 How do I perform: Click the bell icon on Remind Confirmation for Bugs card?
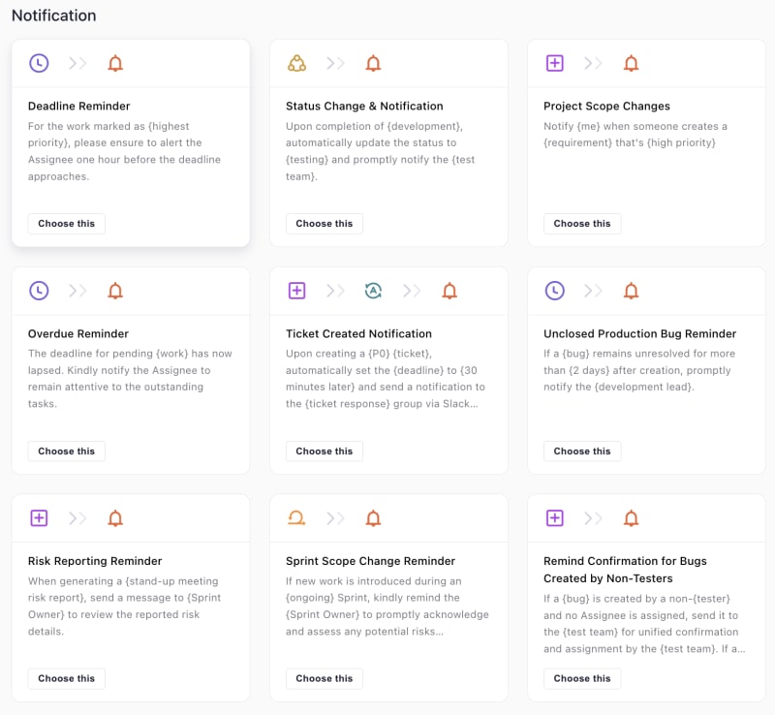[x=632, y=518]
